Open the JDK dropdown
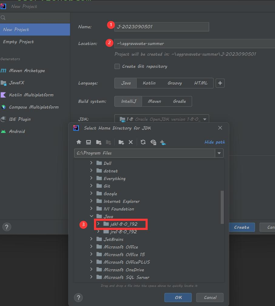275x306 pixels. [x=162, y=119]
